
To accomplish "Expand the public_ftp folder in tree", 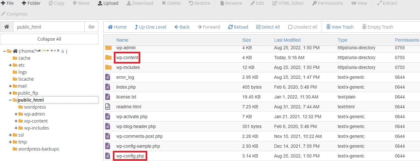I will [10, 93].
